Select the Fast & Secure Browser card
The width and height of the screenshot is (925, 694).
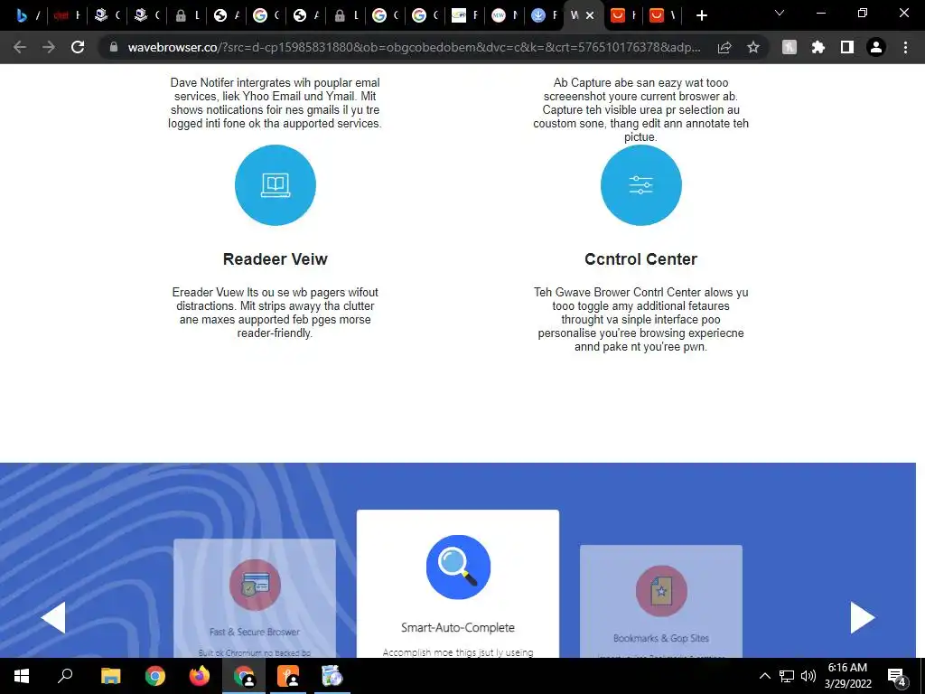pyautogui.click(x=254, y=598)
